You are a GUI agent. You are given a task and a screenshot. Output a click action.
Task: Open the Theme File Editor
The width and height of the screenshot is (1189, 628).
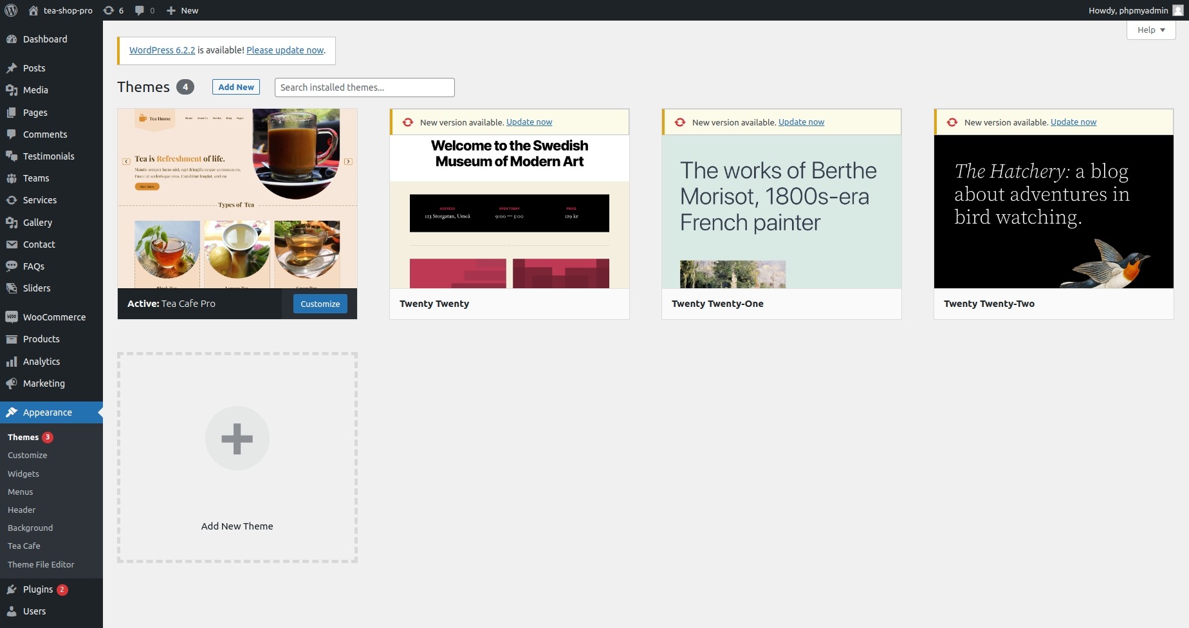(41, 564)
